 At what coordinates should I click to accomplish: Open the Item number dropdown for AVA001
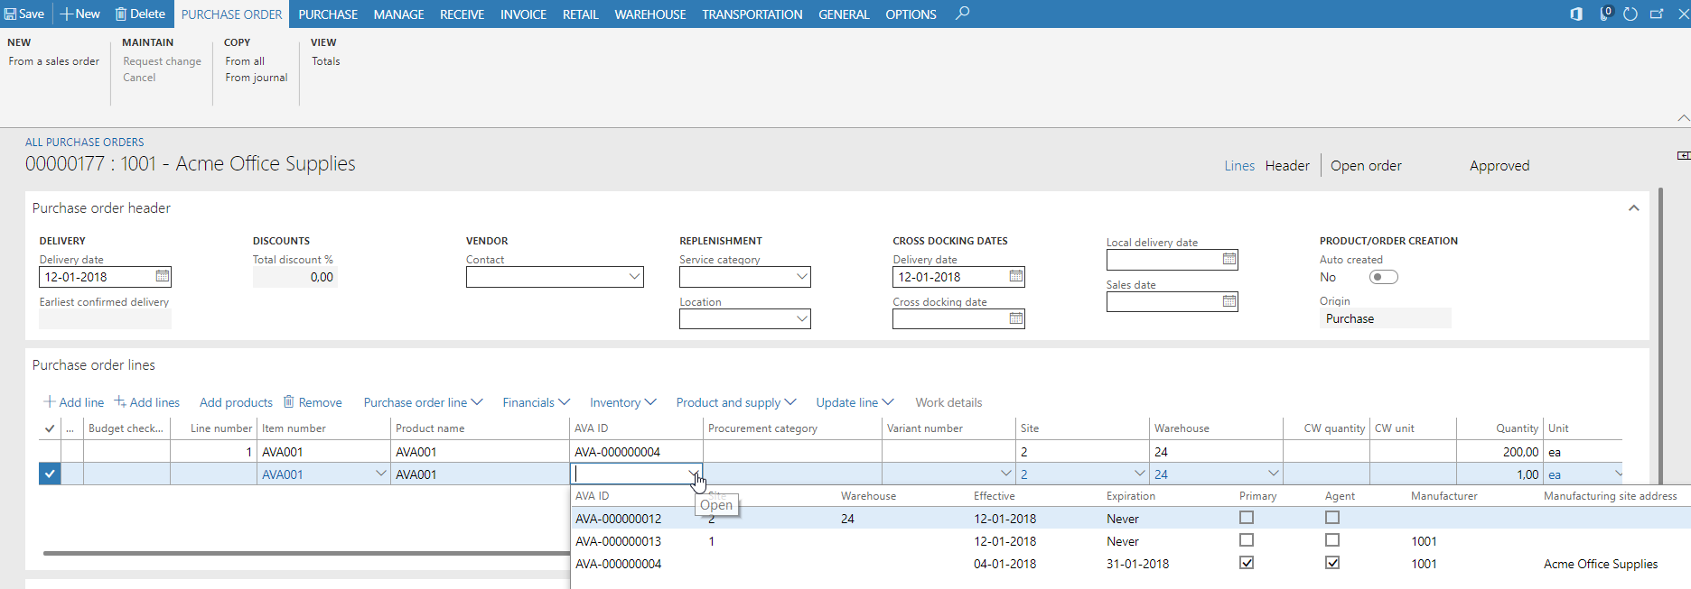point(380,474)
